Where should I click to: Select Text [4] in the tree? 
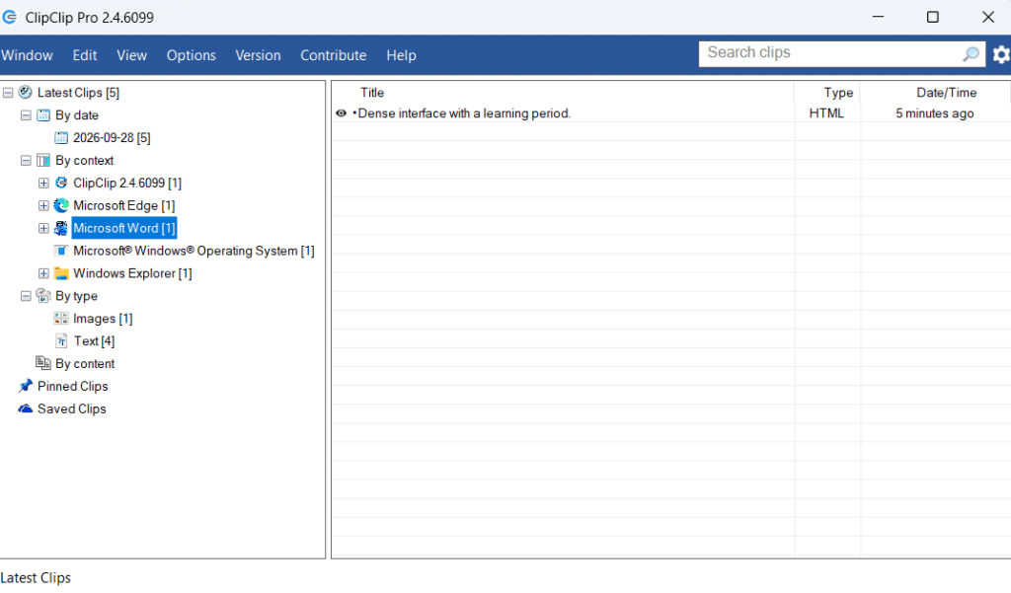click(x=94, y=341)
